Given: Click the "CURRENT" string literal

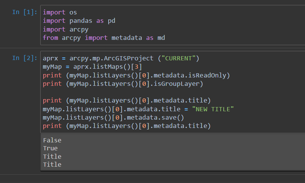Looking at the screenshot, I should [179, 58].
